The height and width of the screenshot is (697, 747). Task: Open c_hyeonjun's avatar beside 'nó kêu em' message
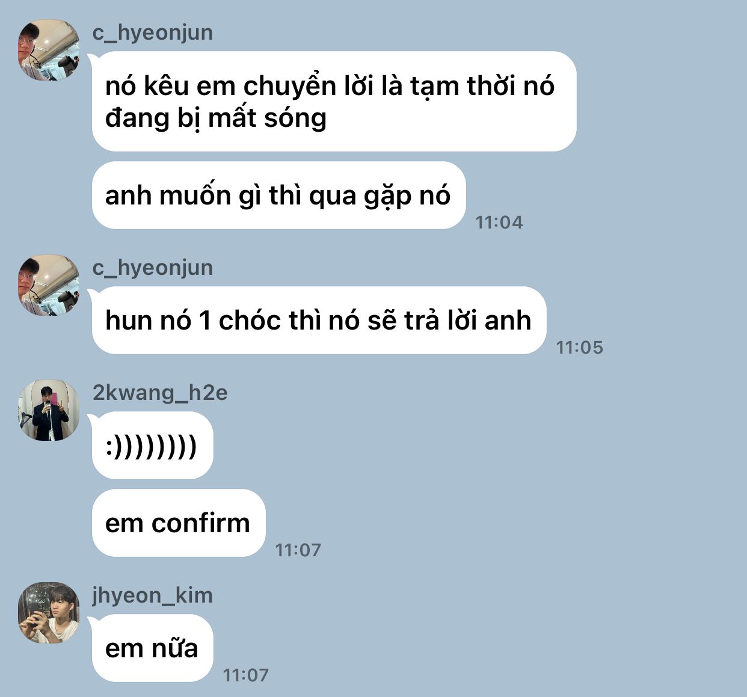[49, 50]
